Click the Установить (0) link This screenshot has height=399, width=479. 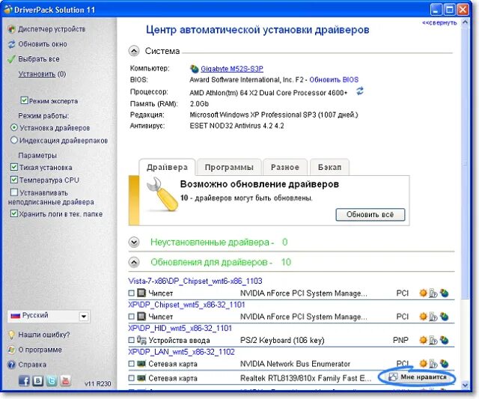click(x=42, y=74)
